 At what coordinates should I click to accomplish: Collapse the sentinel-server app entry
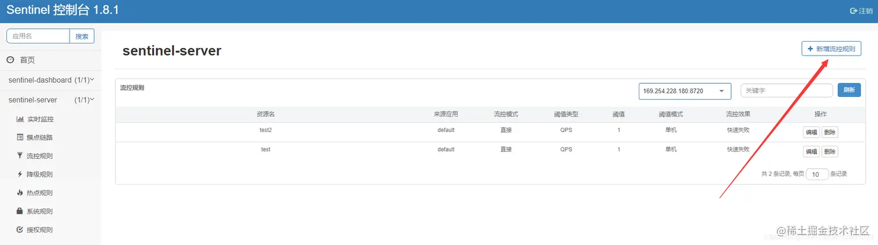[x=51, y=100]
